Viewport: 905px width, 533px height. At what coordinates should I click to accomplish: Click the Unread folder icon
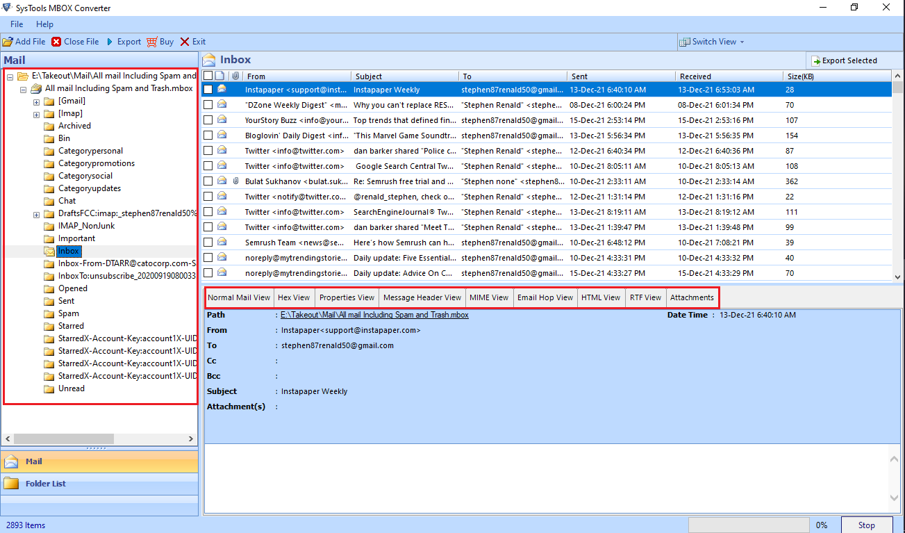pyautogui.click(x=49, y=389)
